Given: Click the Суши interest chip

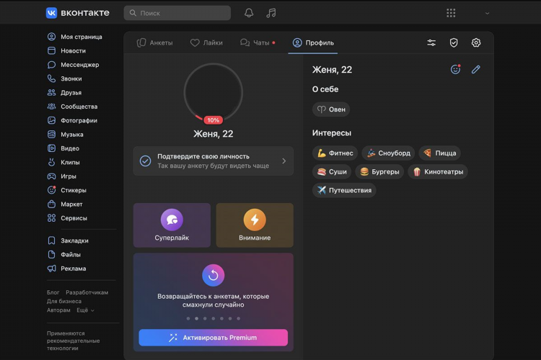Looking at the screenshot, I should click(x=332, y=171).
